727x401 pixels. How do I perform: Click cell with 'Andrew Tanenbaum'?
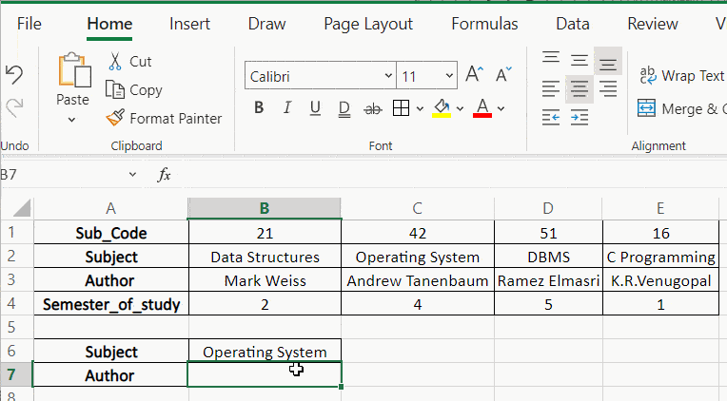[418, 280]
